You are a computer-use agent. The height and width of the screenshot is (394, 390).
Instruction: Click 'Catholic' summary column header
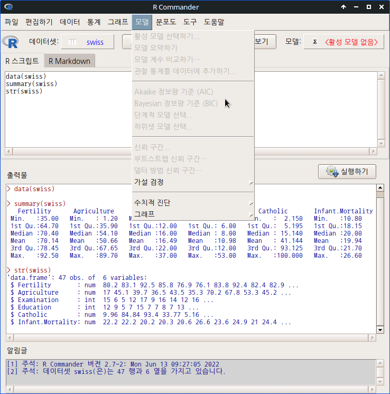pyautogui.click(x=273, y=211)
